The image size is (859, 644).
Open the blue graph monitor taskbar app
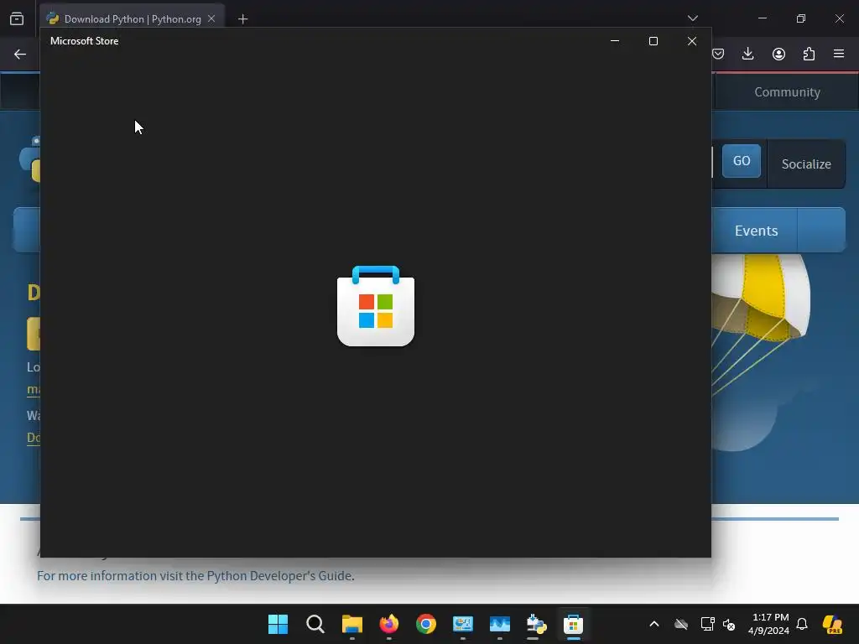500,624
